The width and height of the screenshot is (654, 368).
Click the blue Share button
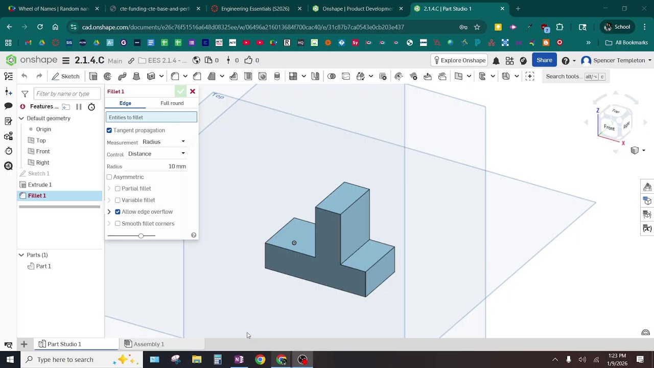pos(544,60)
